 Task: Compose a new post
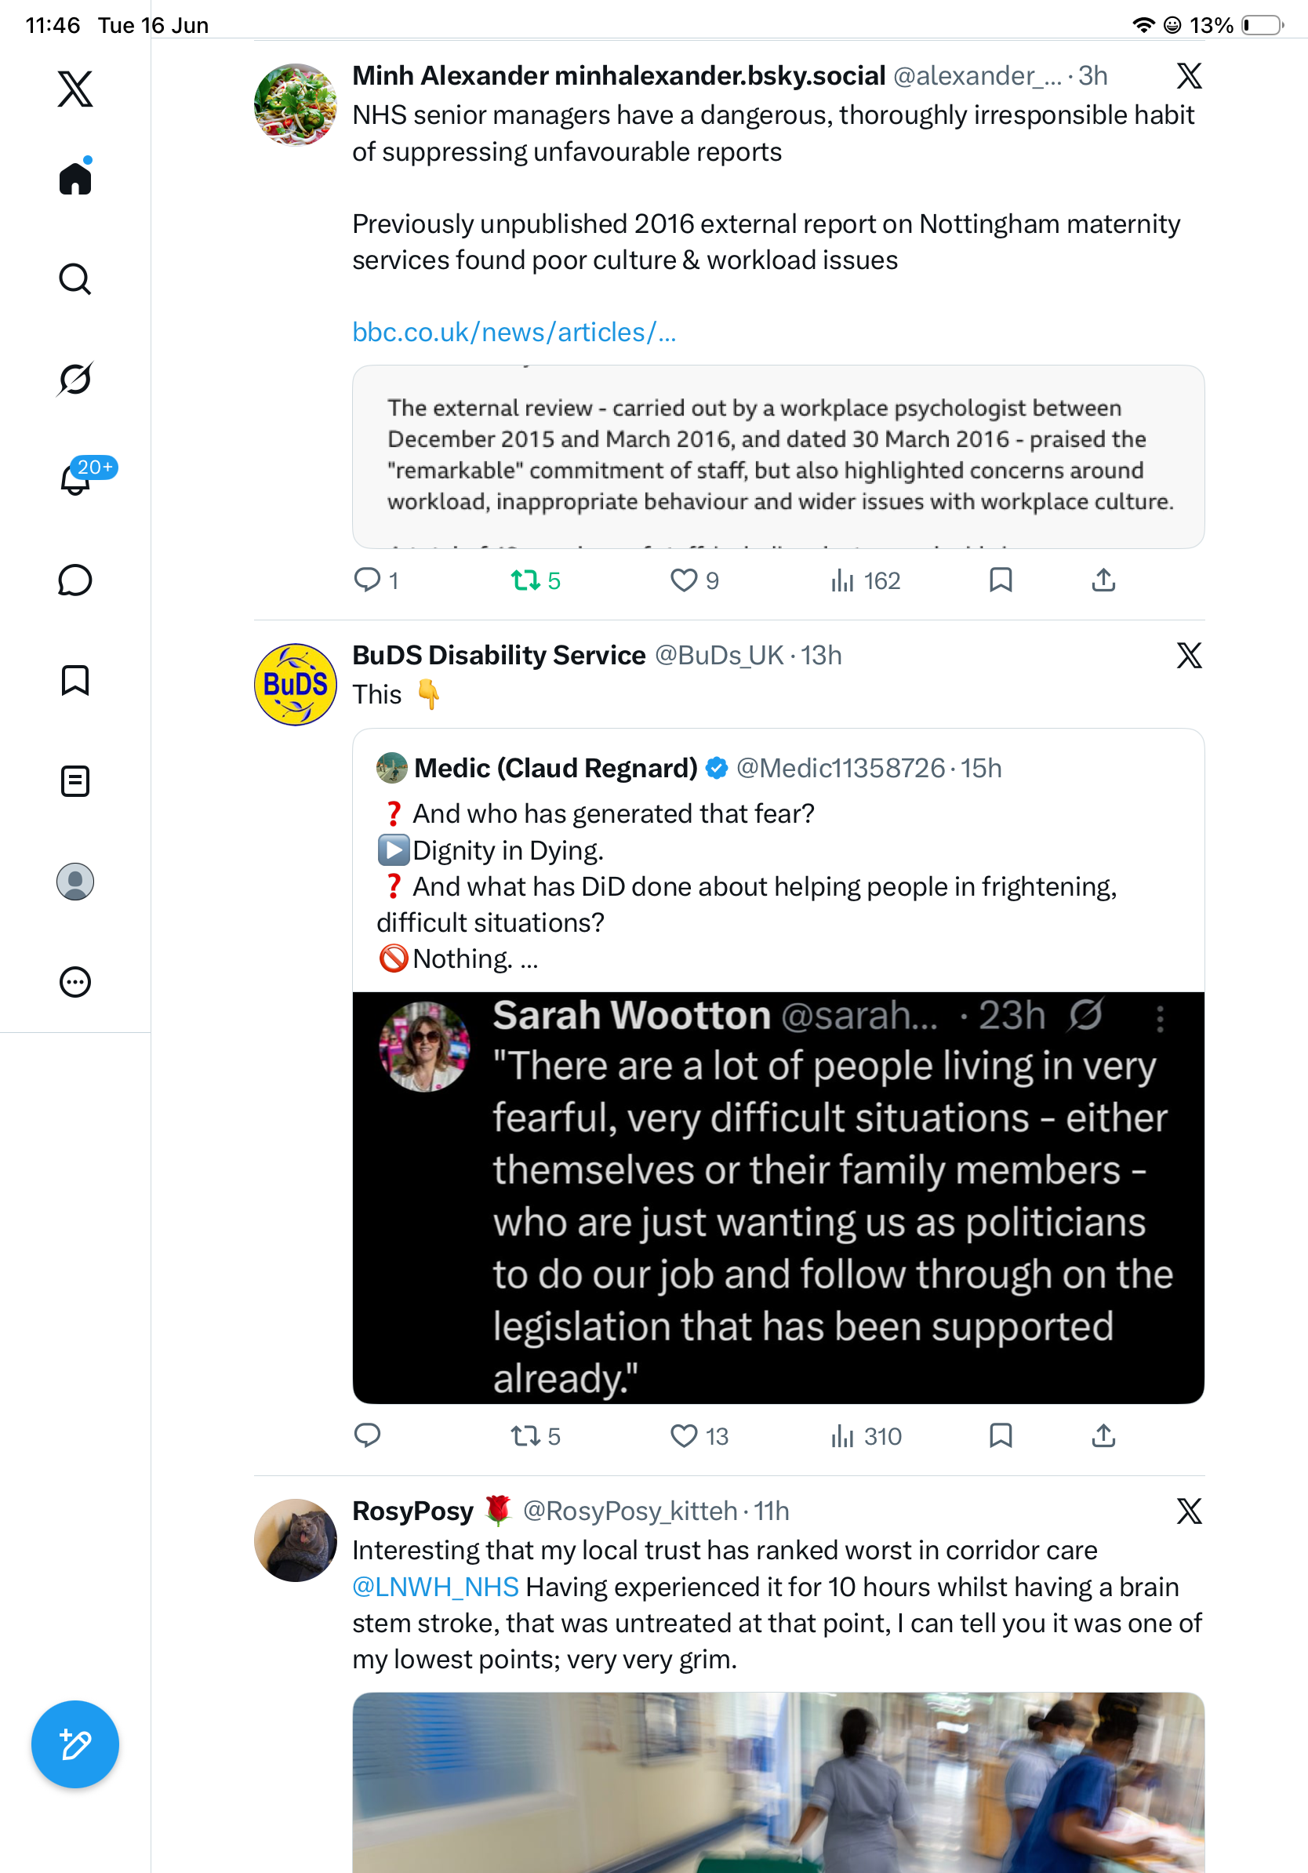tap(75, 1745)
